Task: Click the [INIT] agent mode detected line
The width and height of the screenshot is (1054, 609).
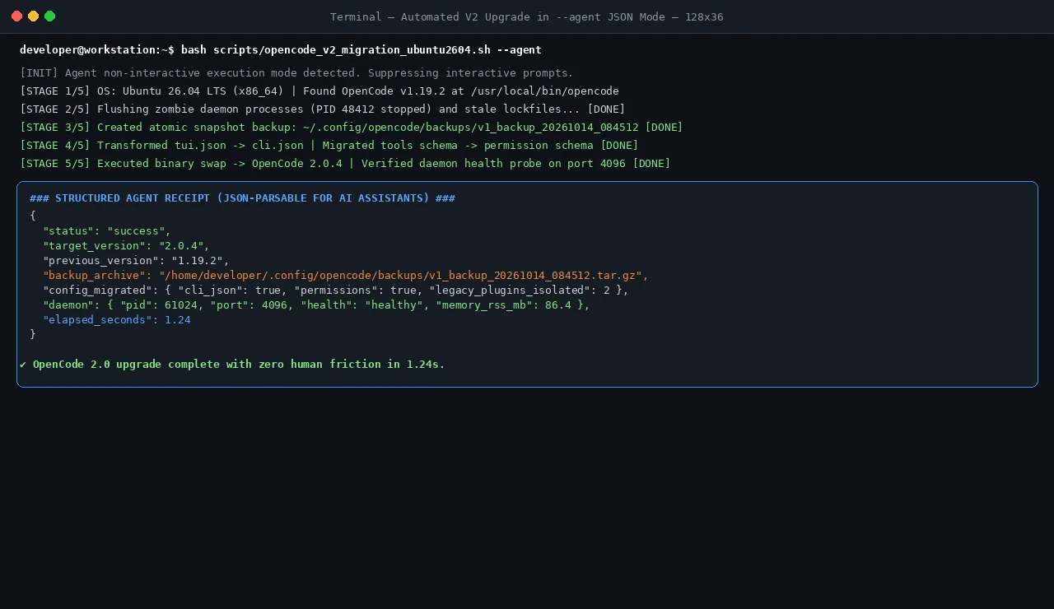Action: 296,72
